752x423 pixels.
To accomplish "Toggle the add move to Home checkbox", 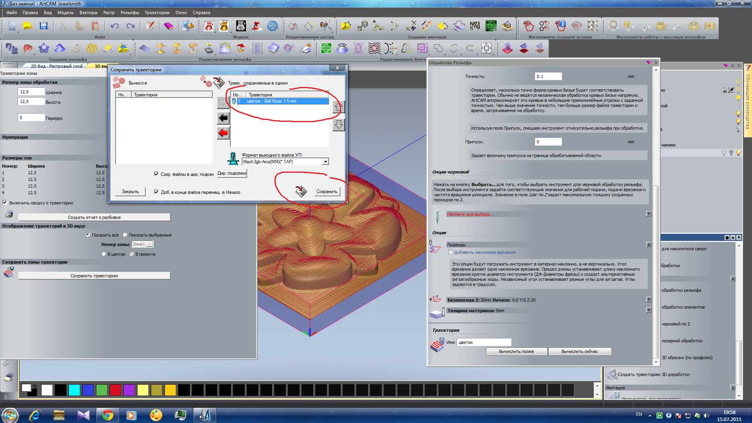I will pos(156,192).
